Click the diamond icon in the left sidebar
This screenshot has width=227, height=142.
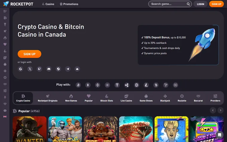(5, 104)
